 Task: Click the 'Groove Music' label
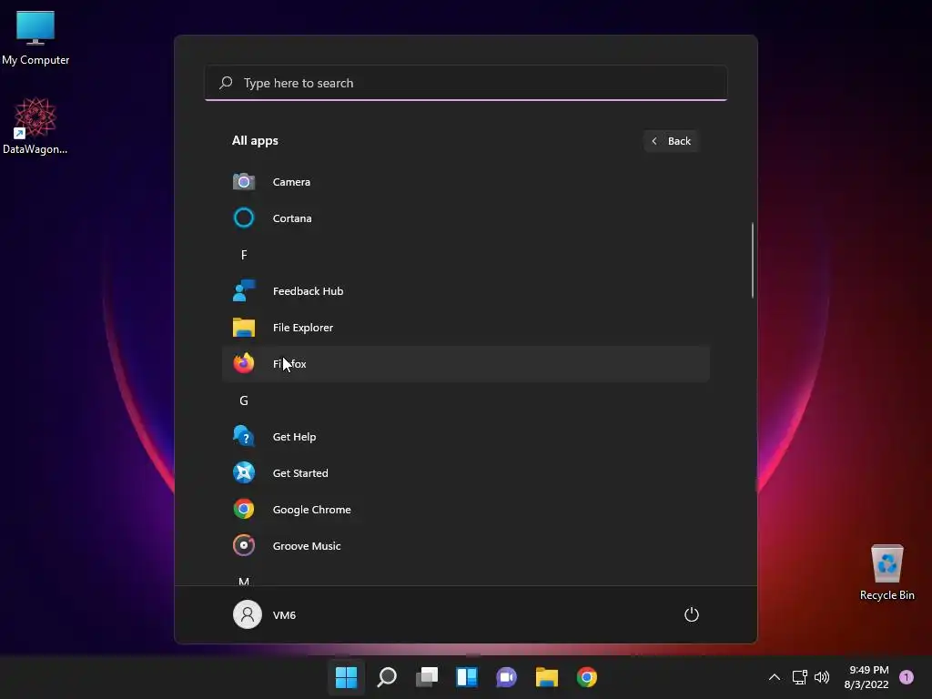coord(307,545)
